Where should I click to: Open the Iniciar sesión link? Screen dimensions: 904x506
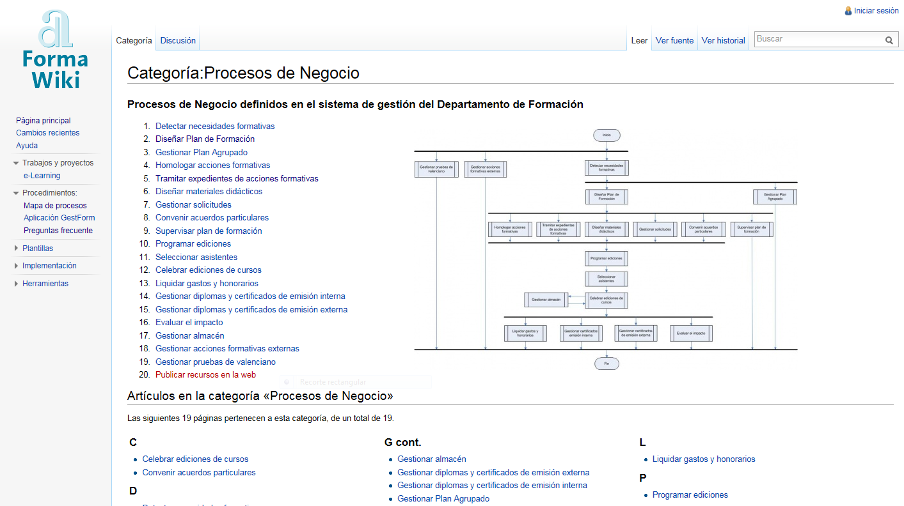[876, 11]
